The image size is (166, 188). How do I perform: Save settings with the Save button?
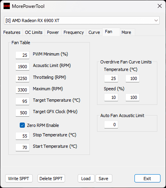click(x=104, y=179)
